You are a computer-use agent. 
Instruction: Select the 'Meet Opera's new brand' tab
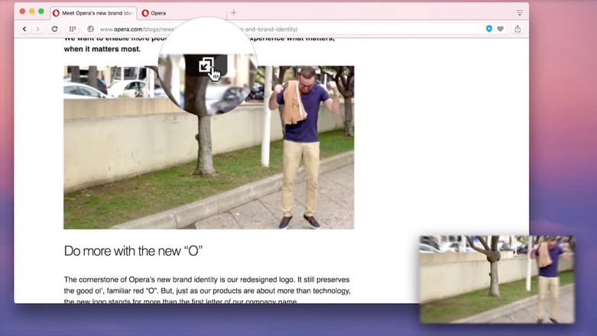[94, 13]
